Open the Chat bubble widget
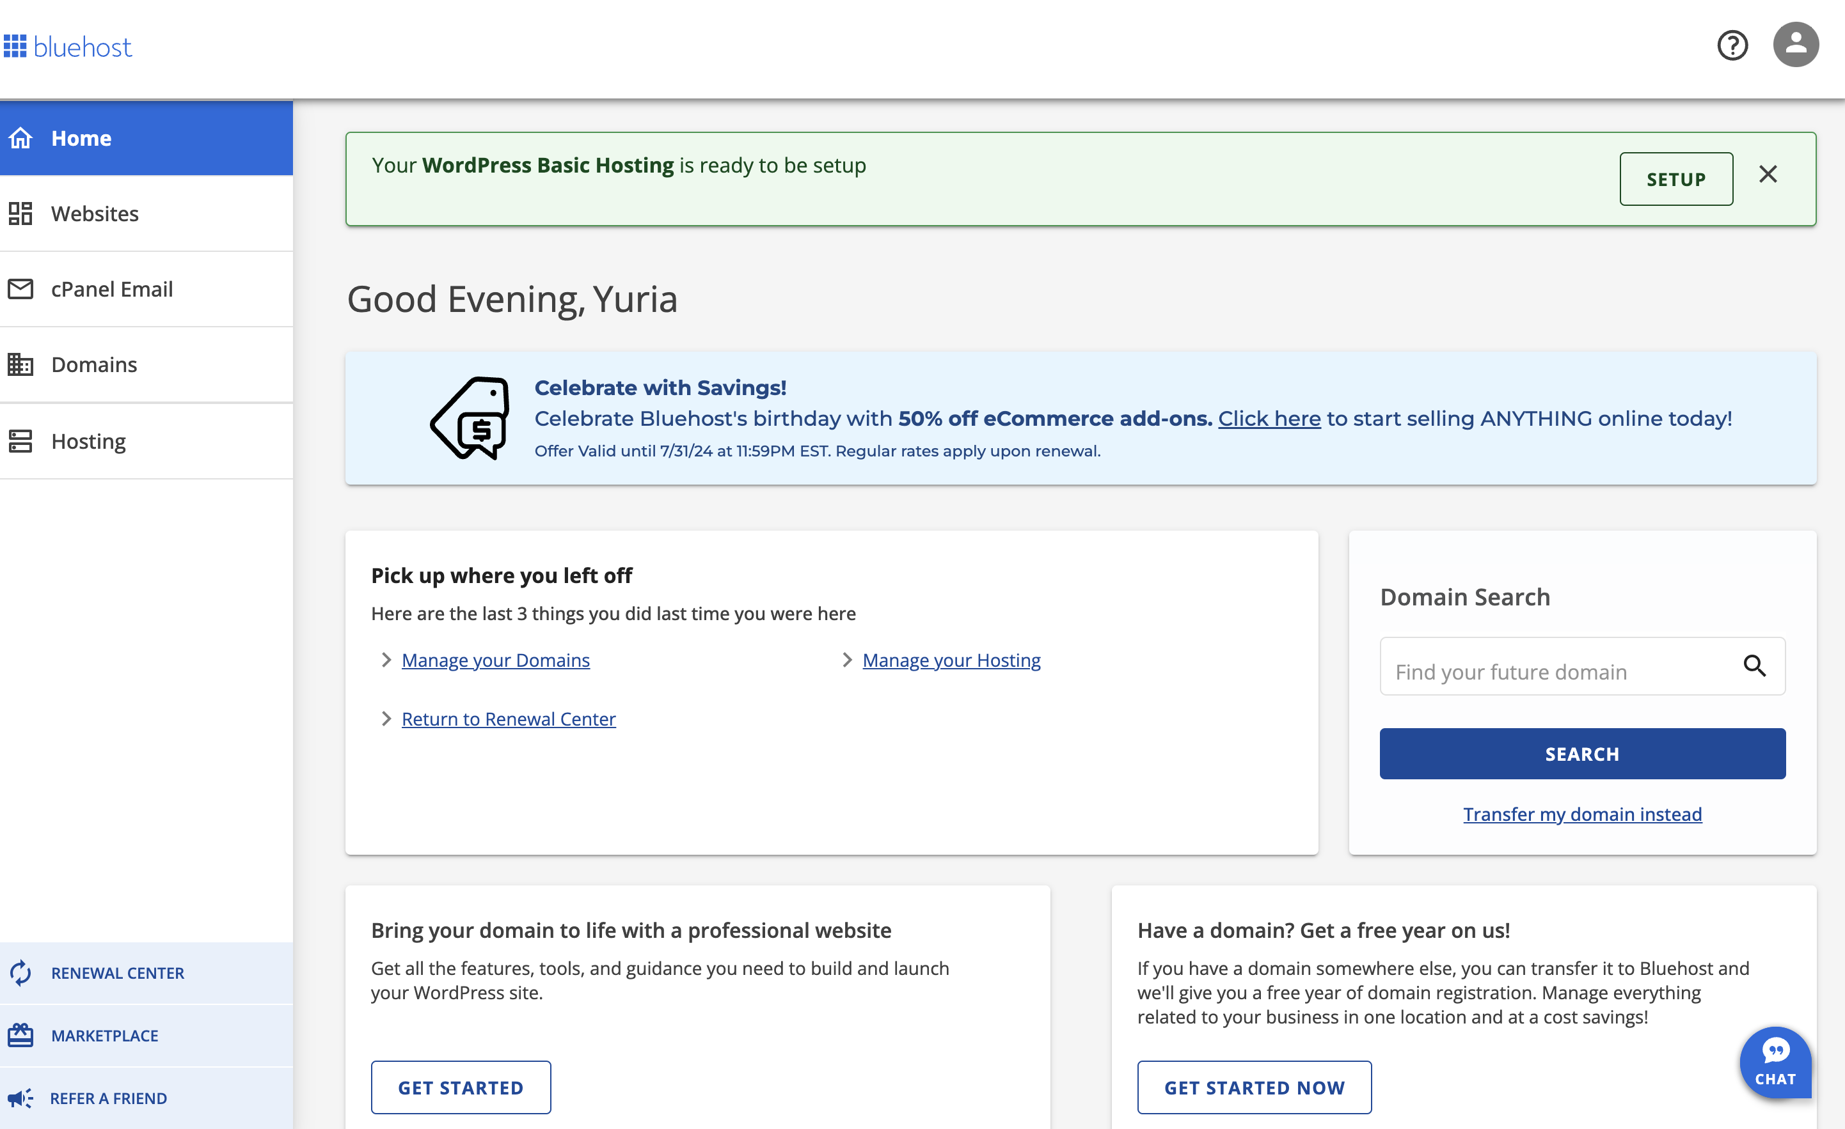The image size is (1845, 1129). [x=1775, y=1062]
